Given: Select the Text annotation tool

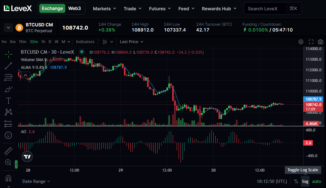Looking at the screenshot, I should pyautogui.click(x=8, y=101).
